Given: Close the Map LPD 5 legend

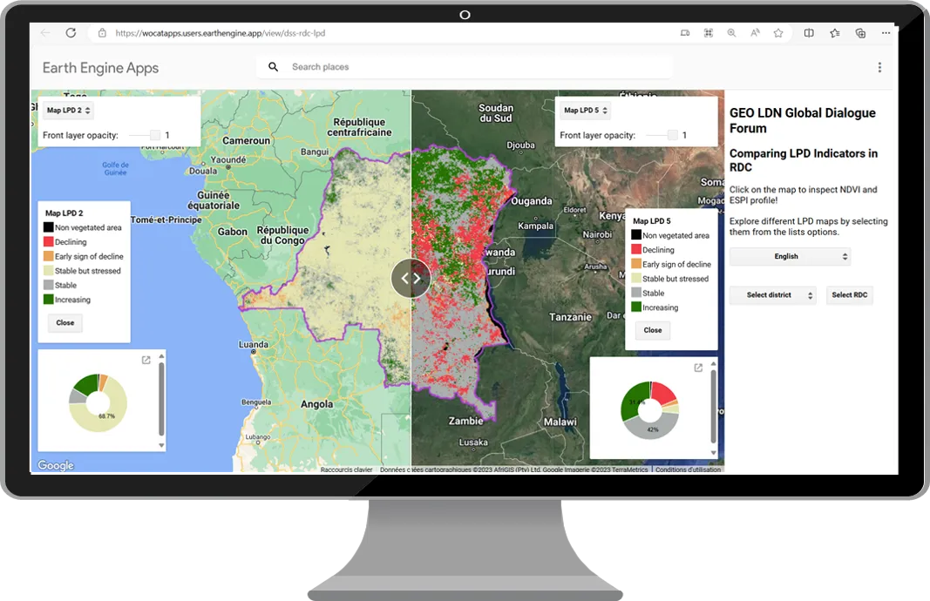Looking at the screenshot, I should click(653, 330).
